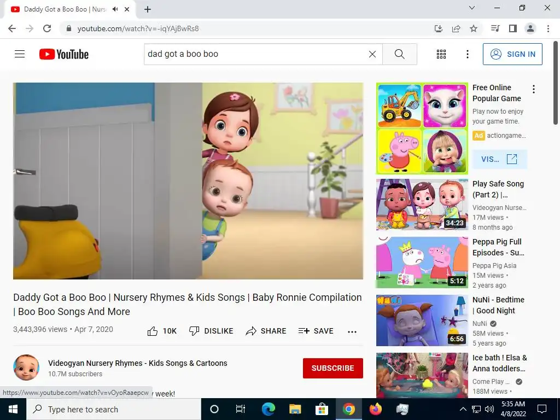Open Ice bath Elsa & Anna thumbnail
The height and width of the screenshot is (420, 560).
422,375
